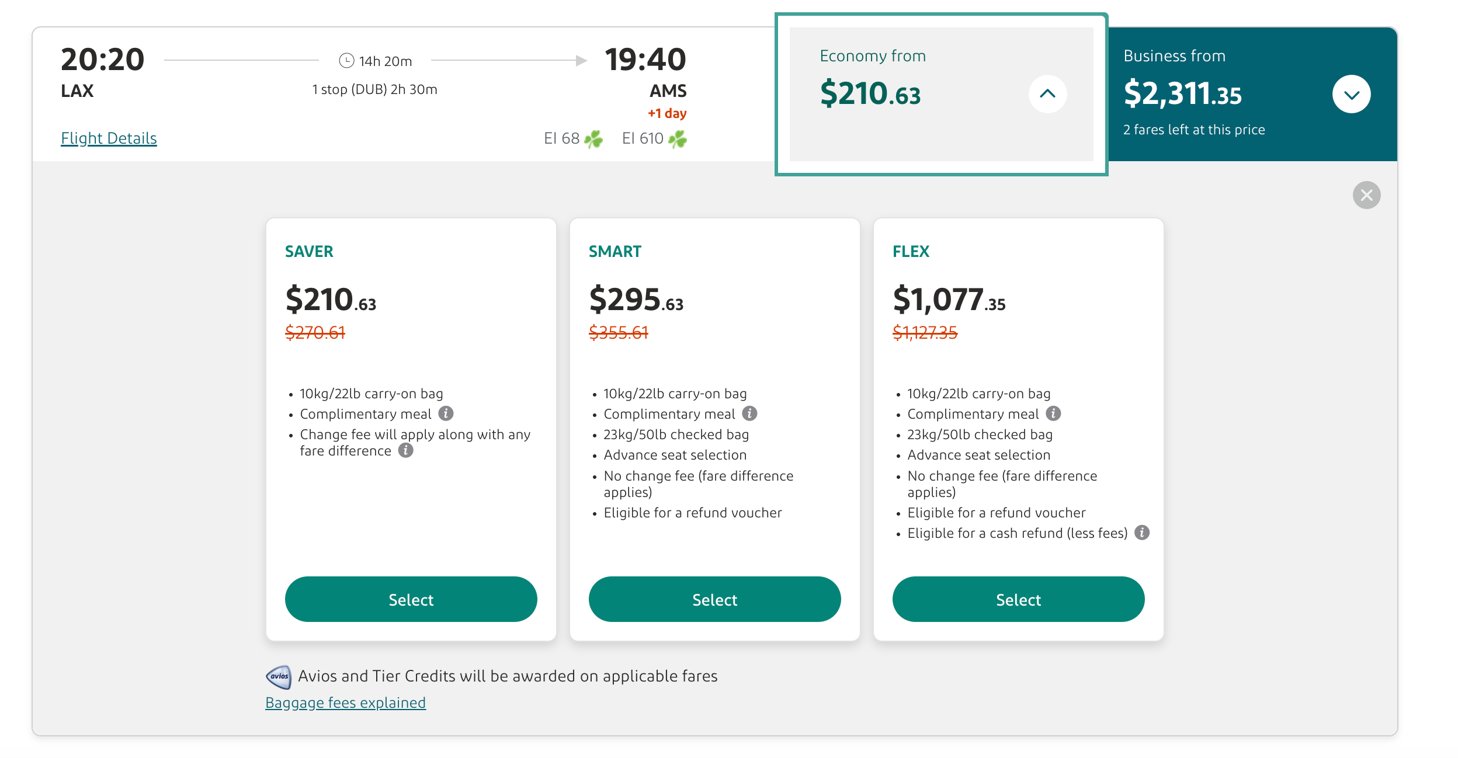Viewport: 1458px width, 758px height.
Task: Click Saver complimentary meal info icon
Action: click(446, 413)
